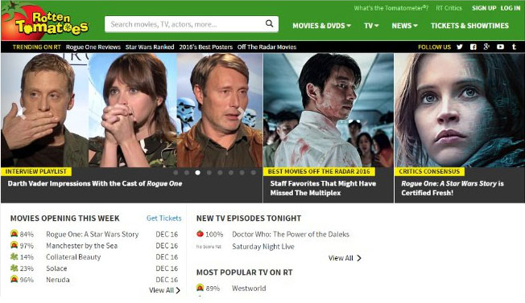Click the Rotten Tomatoes logo
The height and width of the screenshot is (303, 525).
(x=45, y=22)
